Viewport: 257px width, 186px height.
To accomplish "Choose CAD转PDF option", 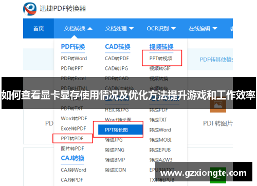I will (117, 59).
